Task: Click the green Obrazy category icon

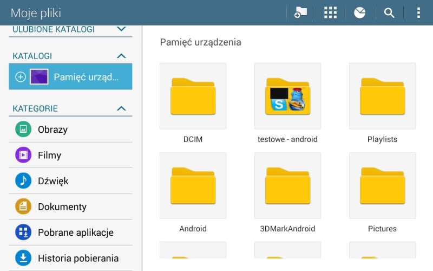Action: point(23,129)
